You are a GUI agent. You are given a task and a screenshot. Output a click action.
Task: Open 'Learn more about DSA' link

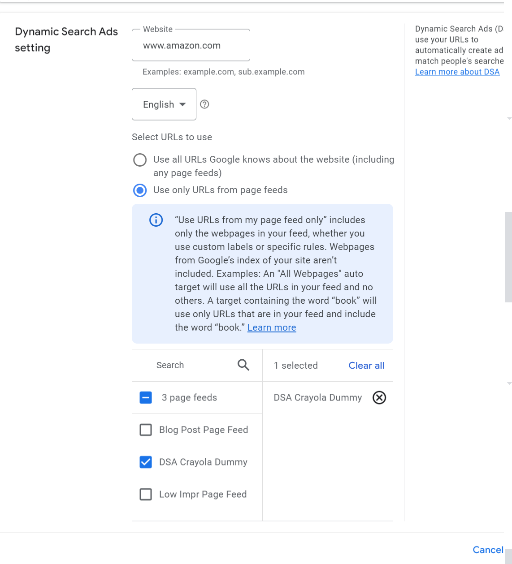coord(457,72)
